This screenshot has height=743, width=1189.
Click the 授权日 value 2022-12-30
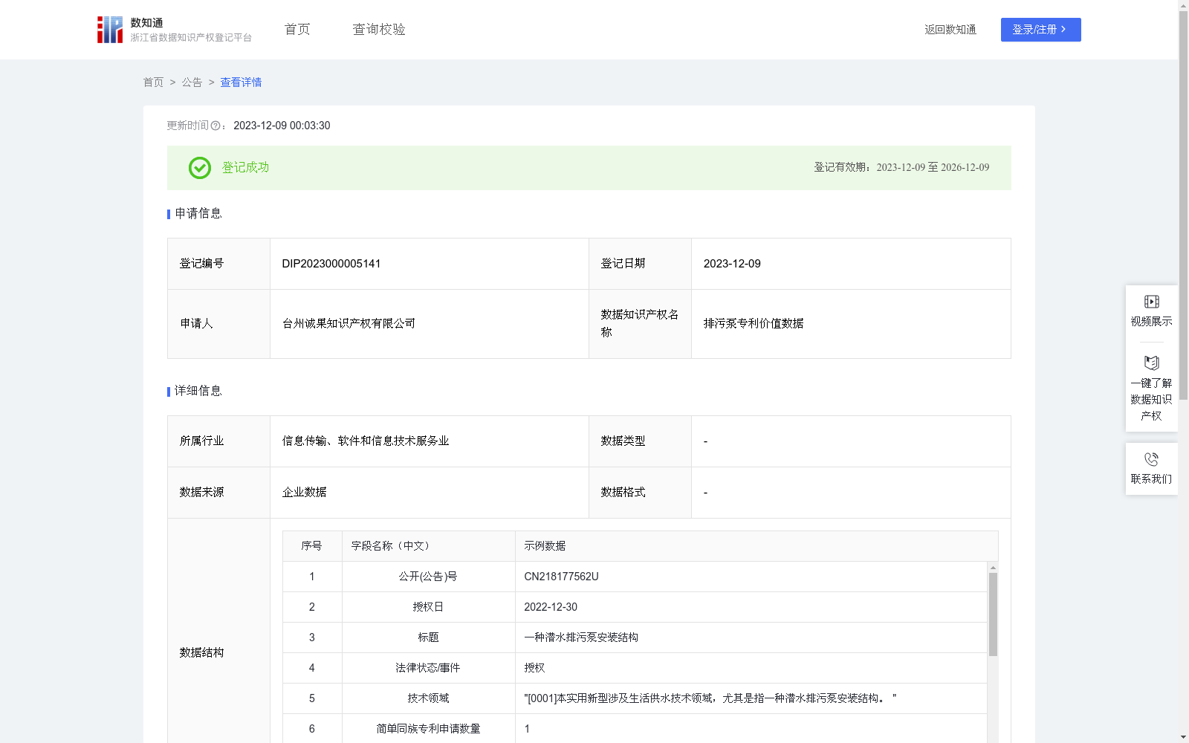551,607
